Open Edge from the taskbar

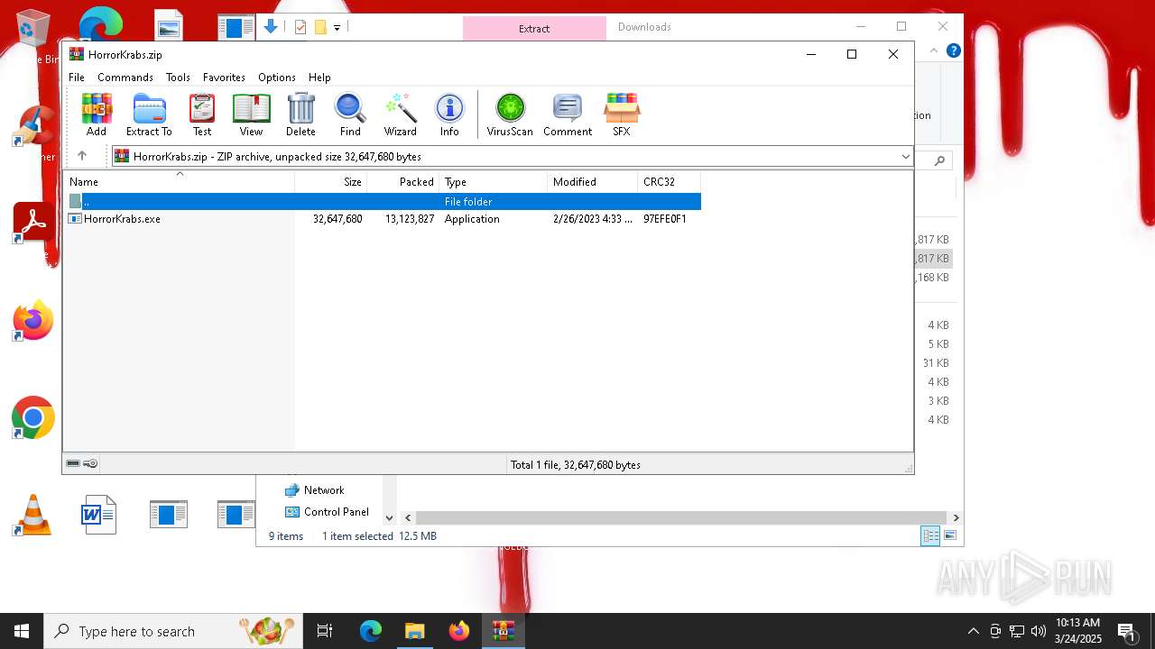tap(371, 631)
